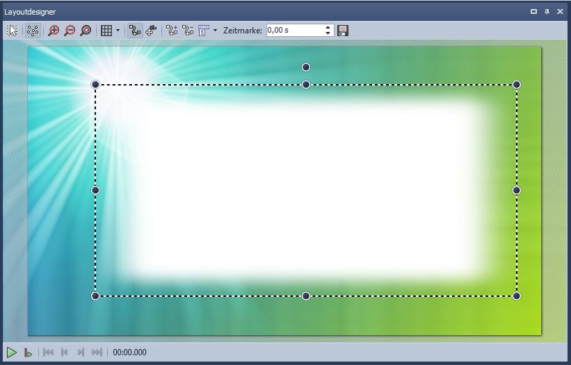Click the bottom-right corner resize handle
This screenshot has height=365, width=571.
[516, 296]
